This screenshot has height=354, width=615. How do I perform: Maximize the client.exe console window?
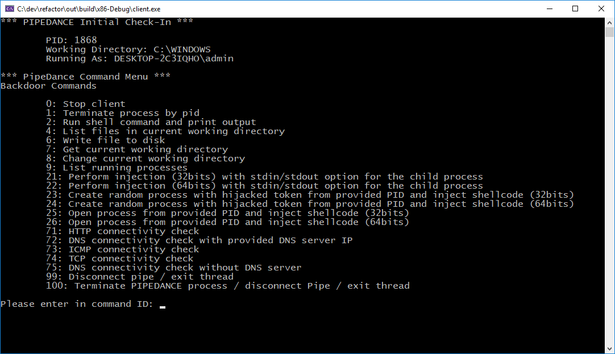coord(575,9)
